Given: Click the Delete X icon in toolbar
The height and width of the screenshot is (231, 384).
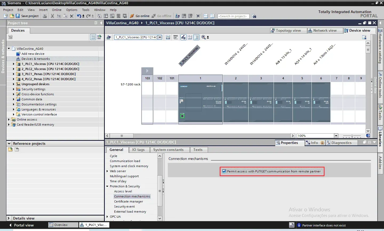Looking at the screenshot, I should [x=71, y=16].
